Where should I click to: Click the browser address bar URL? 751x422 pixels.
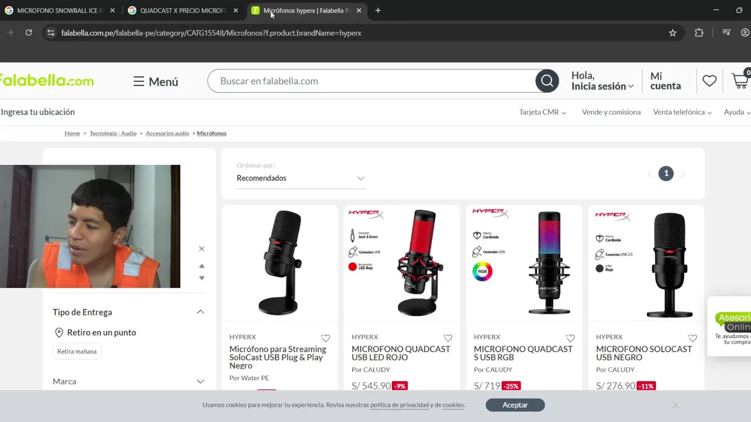coord(211,33)
